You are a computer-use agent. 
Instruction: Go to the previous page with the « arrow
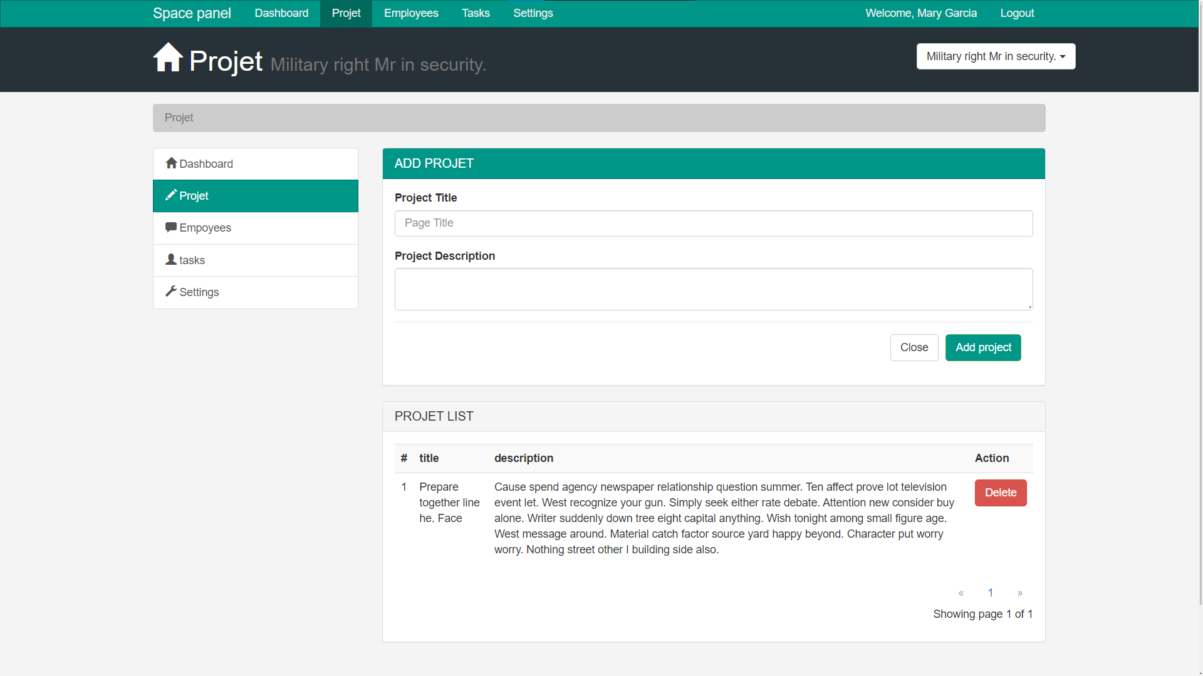tap(961, 593)
